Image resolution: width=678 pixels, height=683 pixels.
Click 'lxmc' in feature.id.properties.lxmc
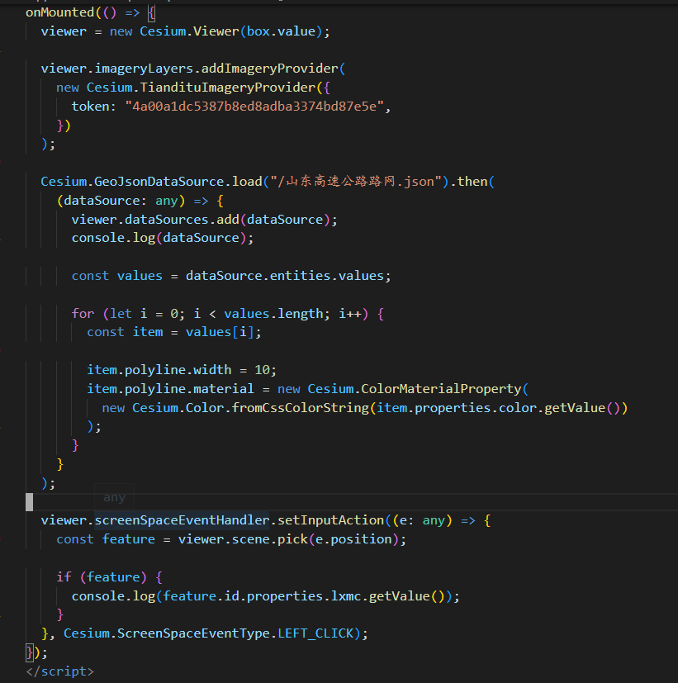[346, 596]
